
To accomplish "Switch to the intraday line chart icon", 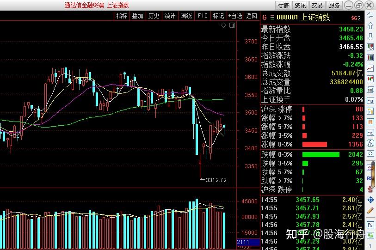I will point(370,68).
